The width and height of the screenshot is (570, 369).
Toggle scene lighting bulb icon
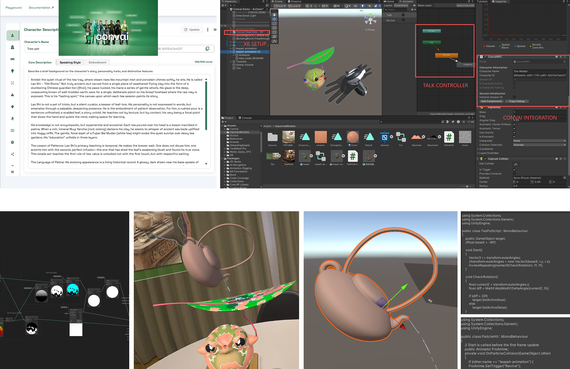(362, 6)
